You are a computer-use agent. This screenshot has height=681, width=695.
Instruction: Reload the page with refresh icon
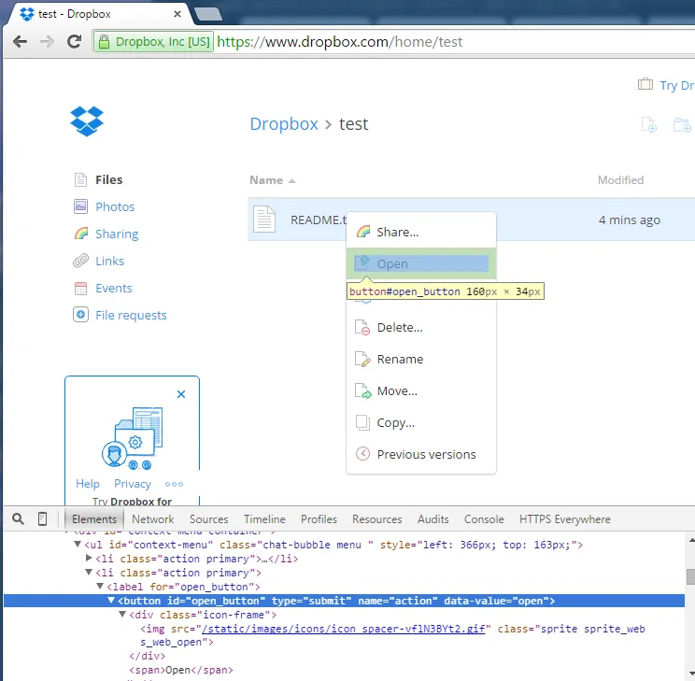(74, 42)
